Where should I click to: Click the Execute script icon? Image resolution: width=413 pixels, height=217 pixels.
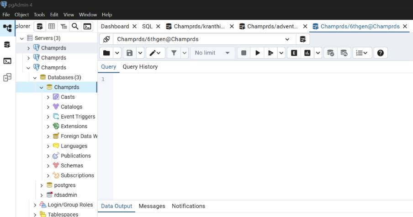point(270,53)
